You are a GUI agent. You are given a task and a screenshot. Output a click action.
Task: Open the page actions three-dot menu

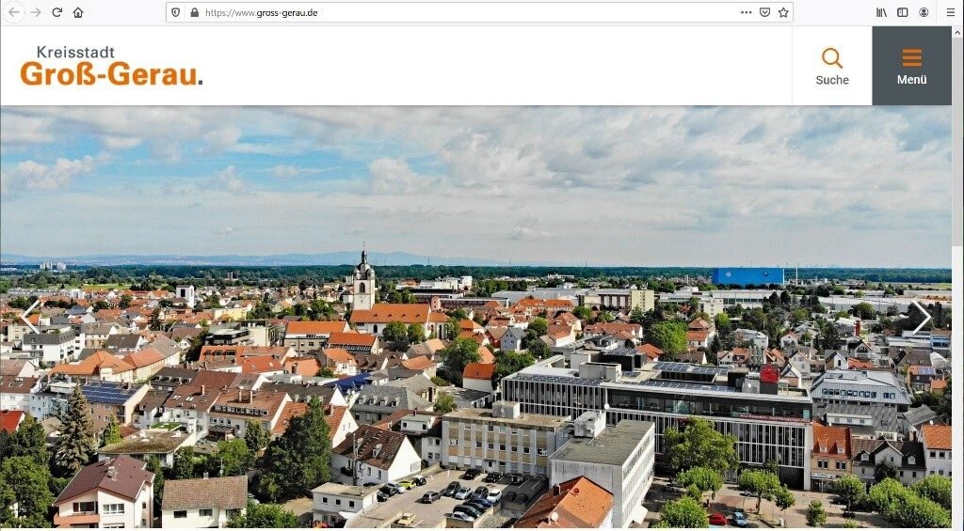(746, 12)
